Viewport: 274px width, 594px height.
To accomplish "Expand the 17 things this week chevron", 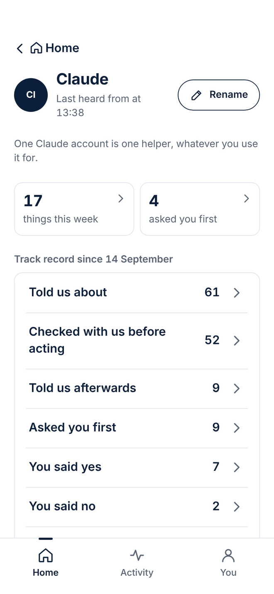I will (x=121, y=199).
